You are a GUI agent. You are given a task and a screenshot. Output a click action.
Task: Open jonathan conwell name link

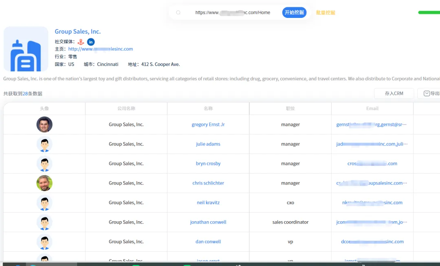208,222
